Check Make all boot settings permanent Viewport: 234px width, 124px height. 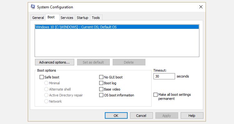(156, 95)
